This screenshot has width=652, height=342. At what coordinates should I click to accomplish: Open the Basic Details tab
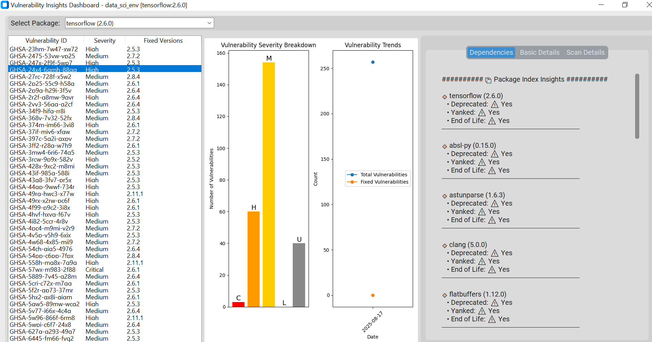point(540,52)
